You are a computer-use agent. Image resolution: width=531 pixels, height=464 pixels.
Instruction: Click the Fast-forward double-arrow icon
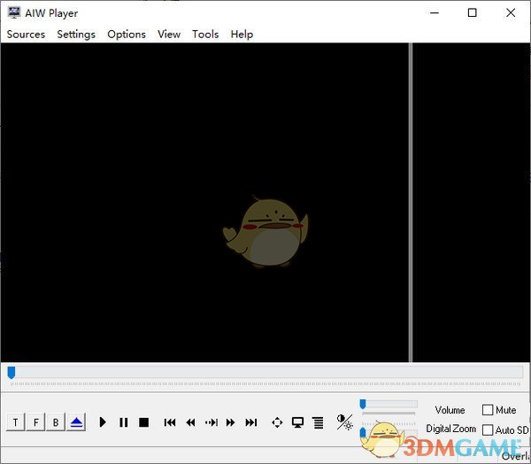(230, 422)
